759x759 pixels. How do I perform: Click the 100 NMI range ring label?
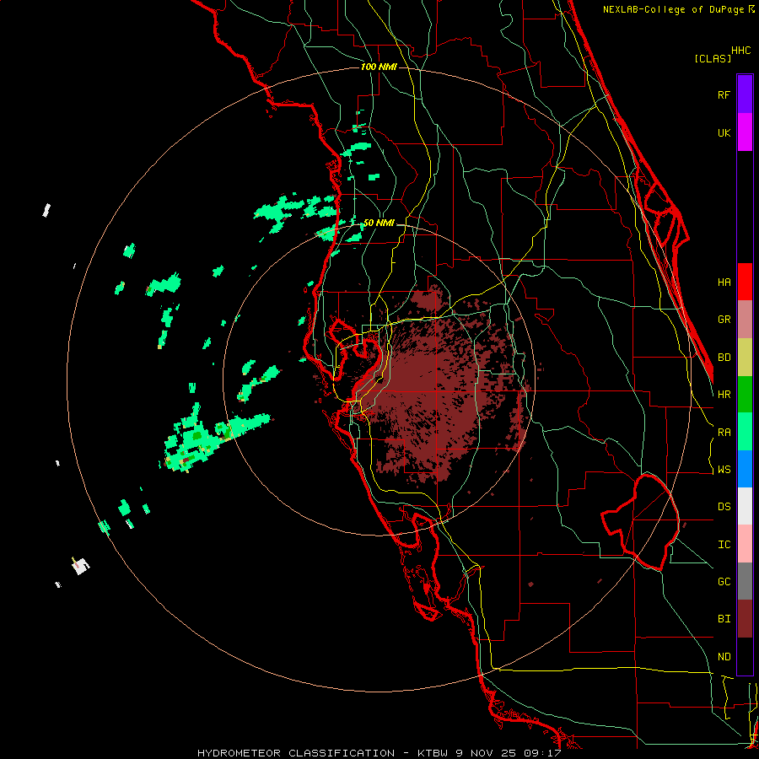coord(379,67)
